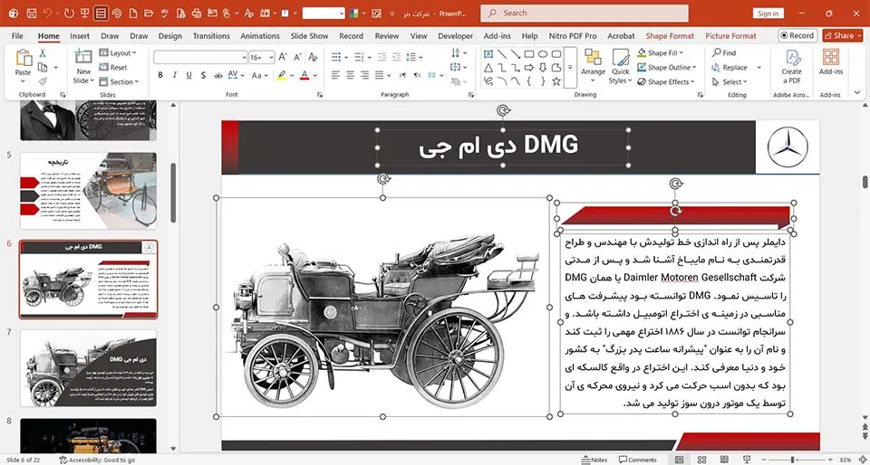Open the font name combo box

tap(200, 57)
